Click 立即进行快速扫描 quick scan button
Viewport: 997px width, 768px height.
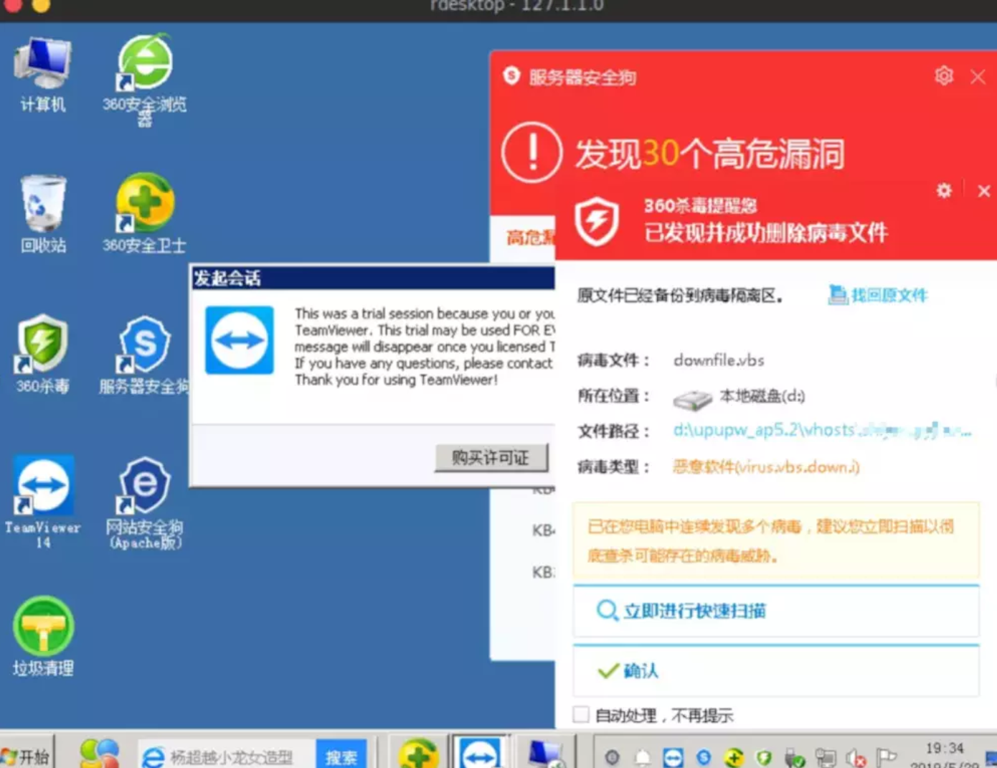click(x=776, y=611)
